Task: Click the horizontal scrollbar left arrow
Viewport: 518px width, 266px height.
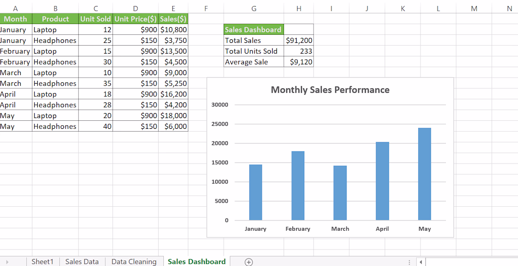Action: [421, 262]
